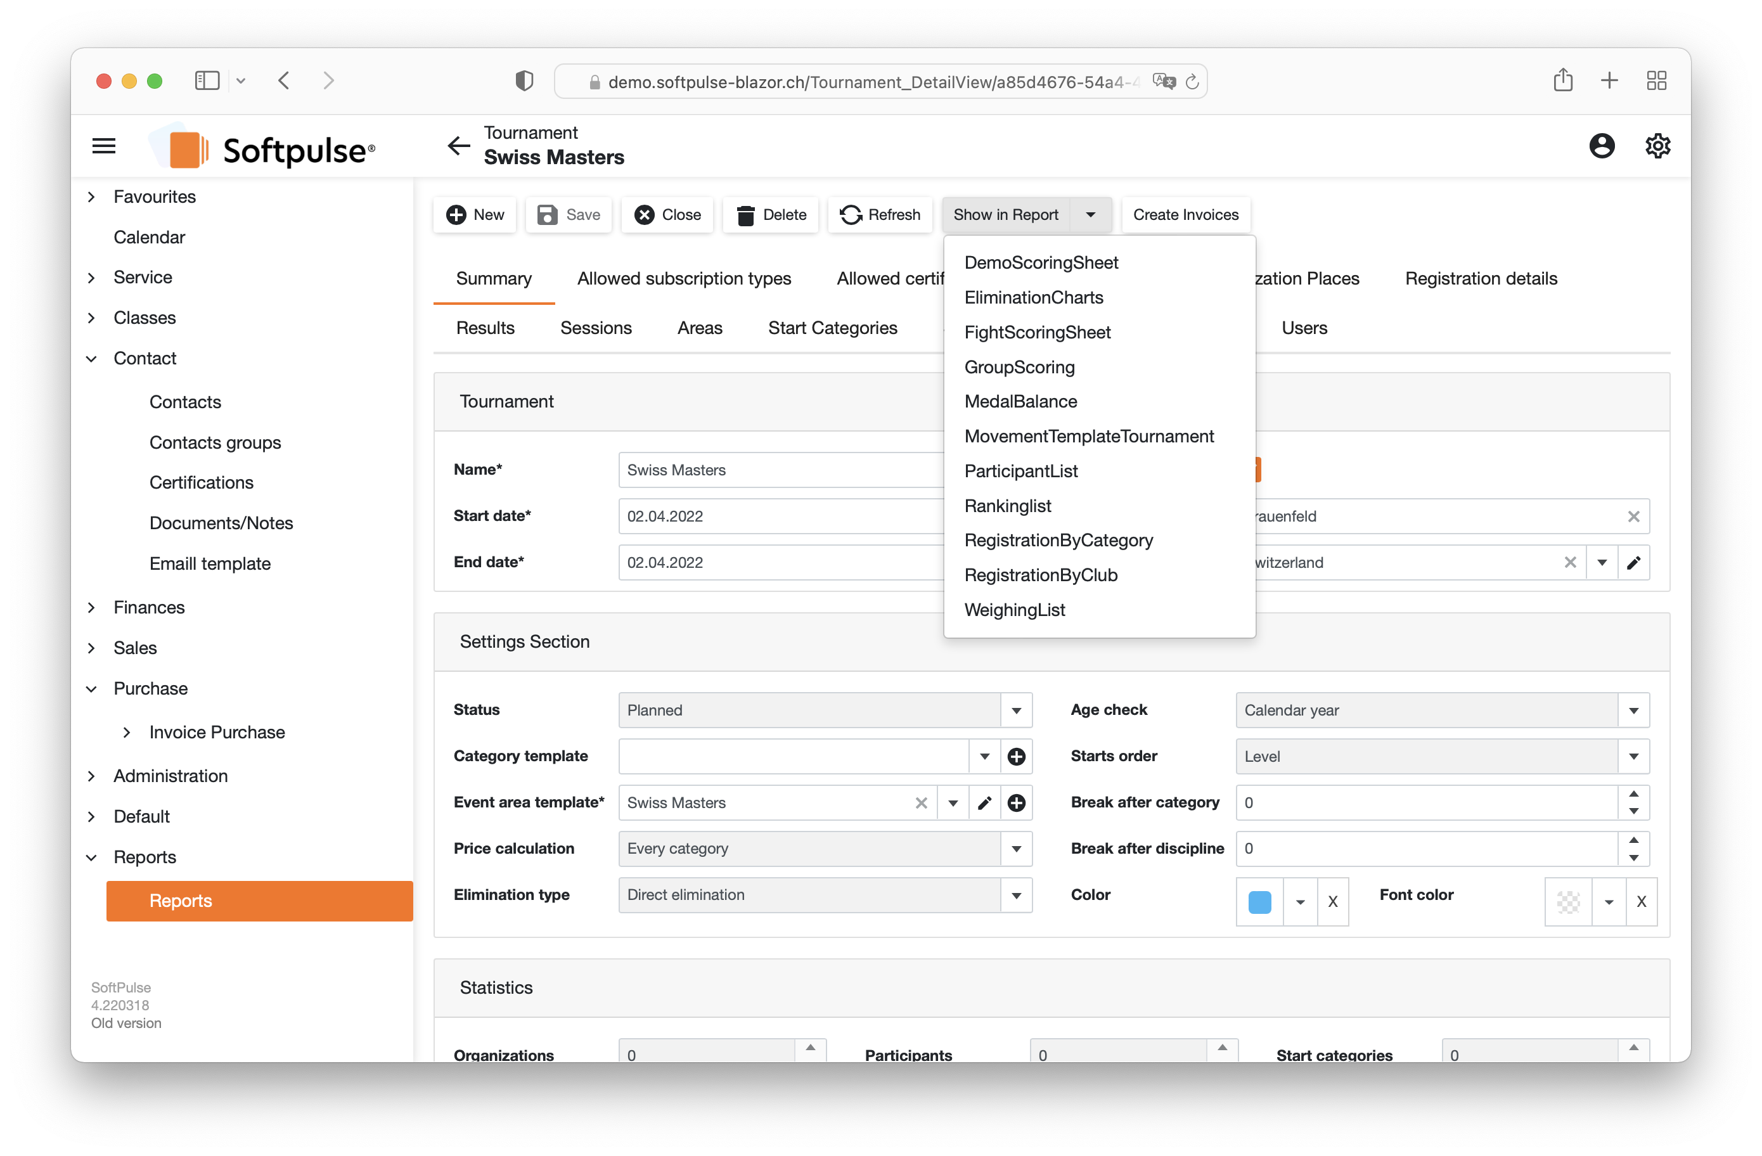Clear the Switzerland country field

[1569, 562]
